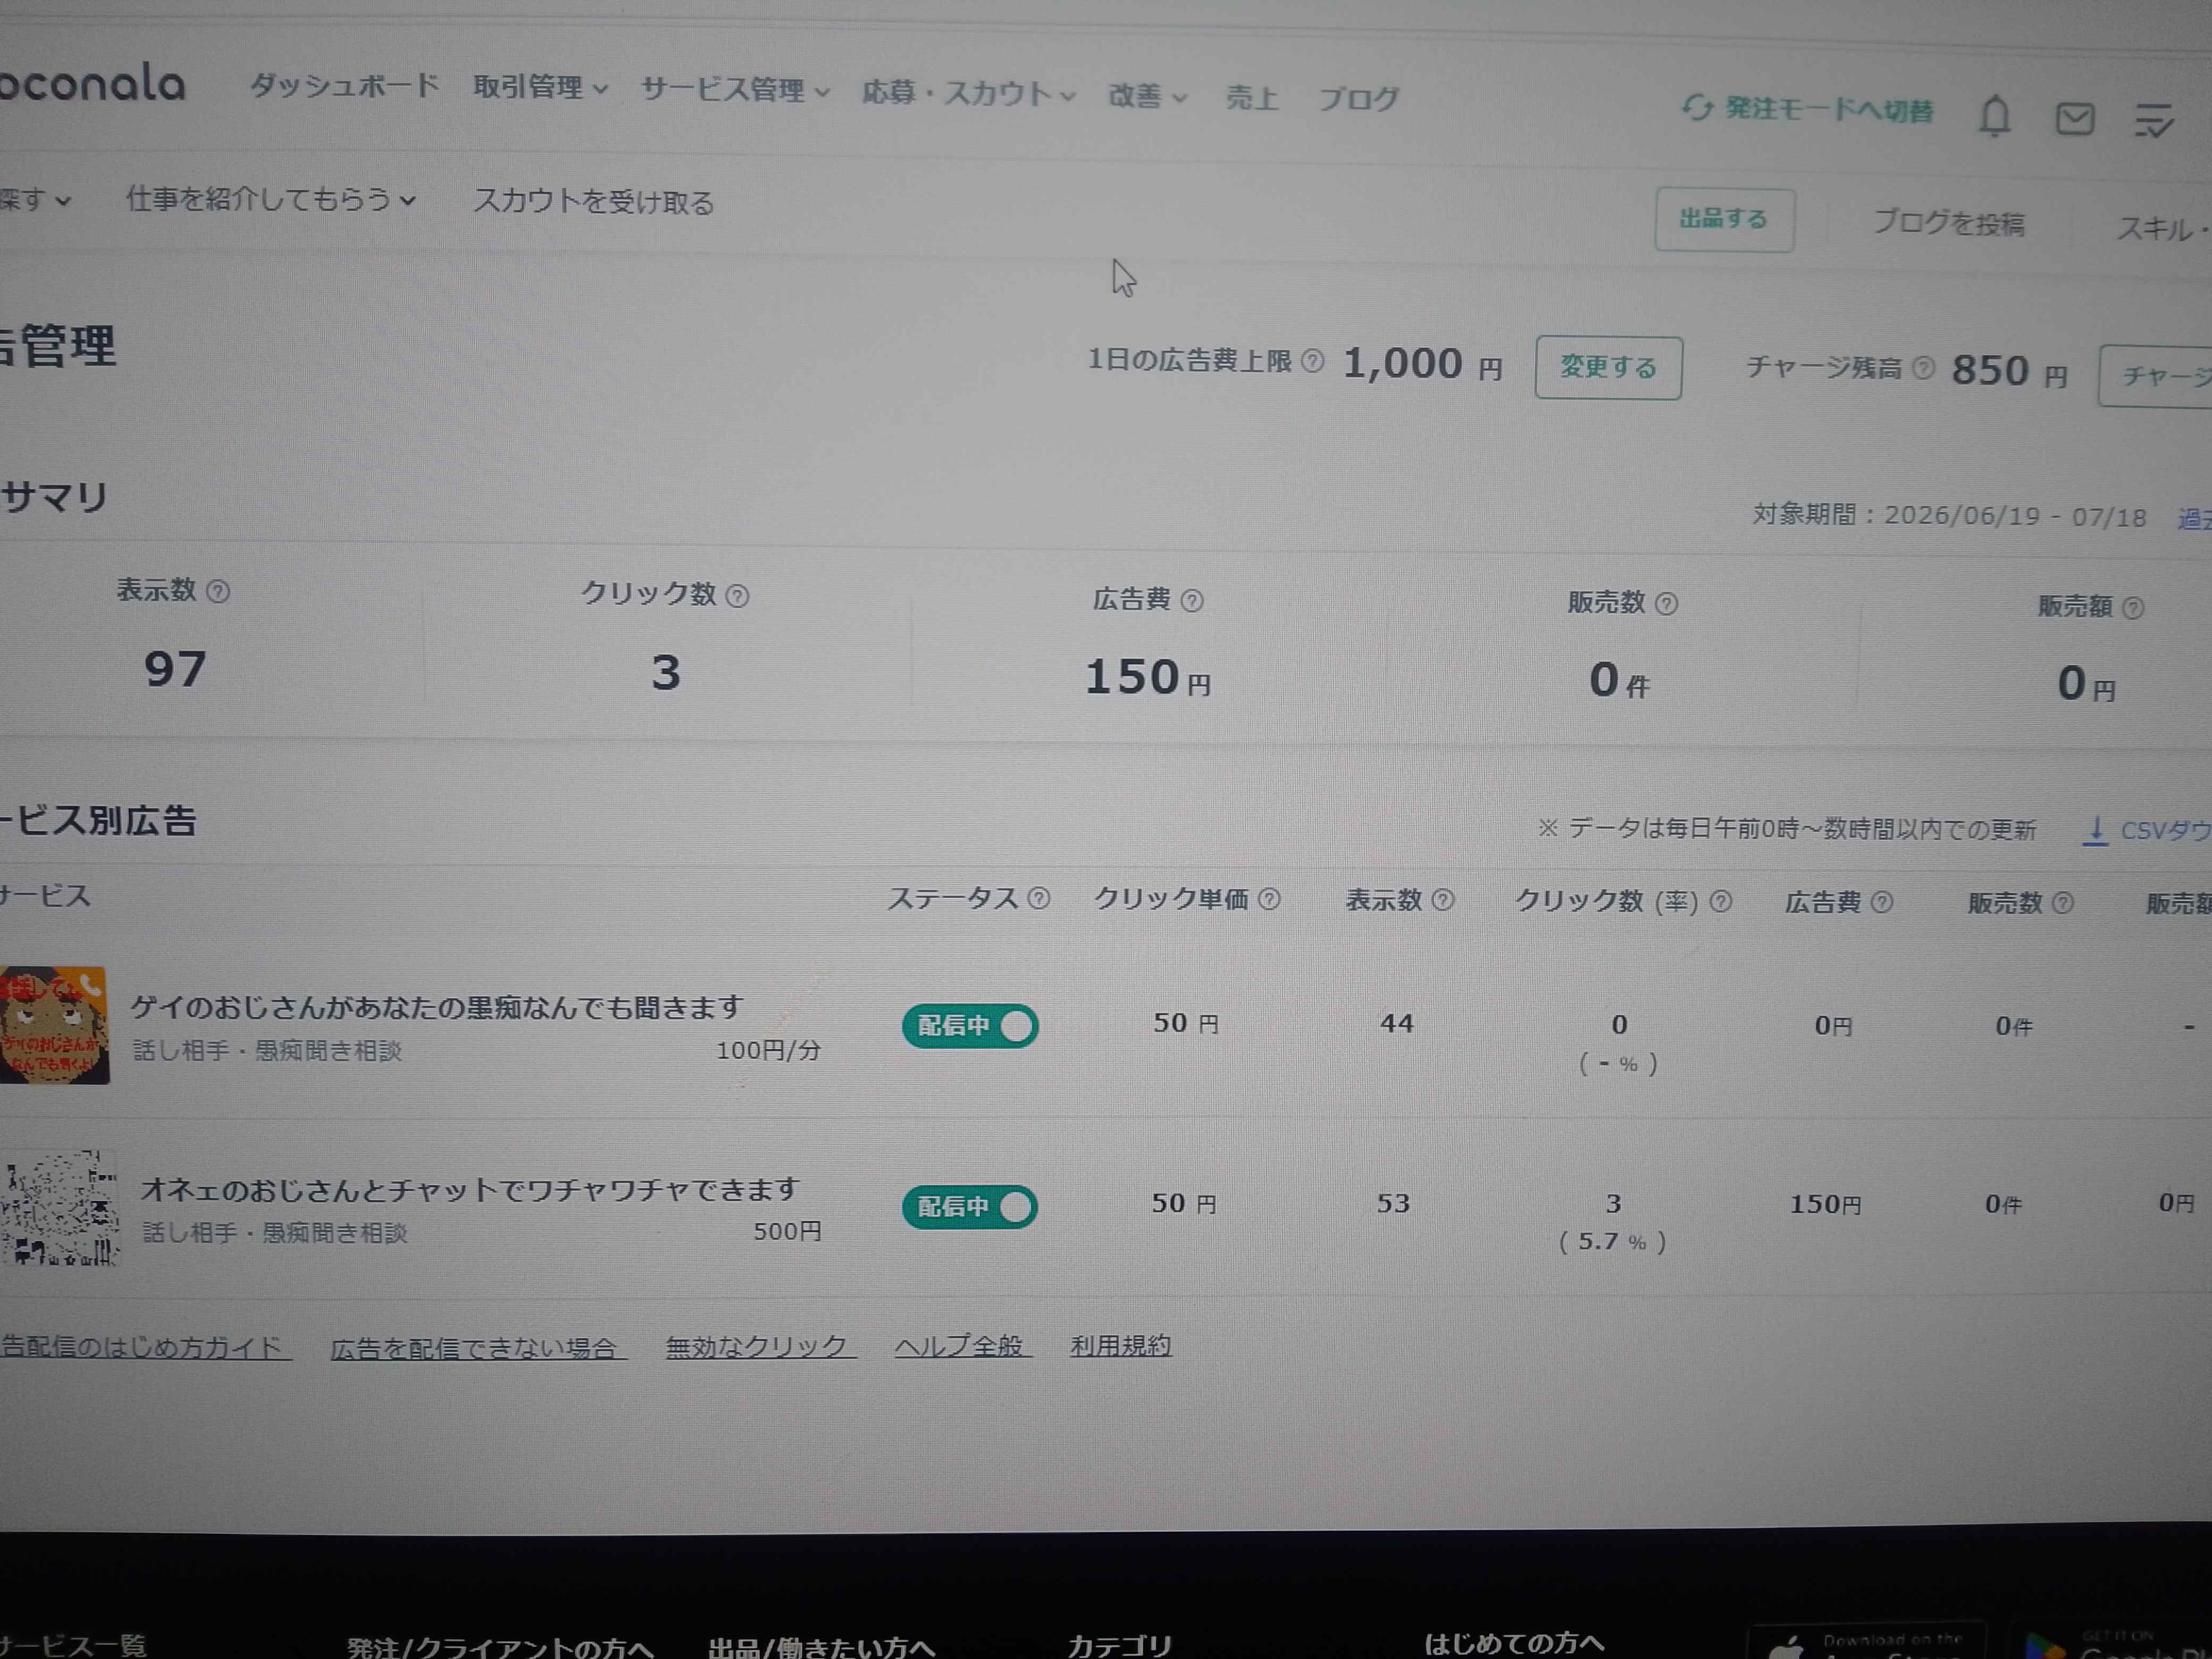This screenshot has width=2212, height=1659.
Task: Expand the 取引管理 dropdown menu
Action: [x=540, y=88]
